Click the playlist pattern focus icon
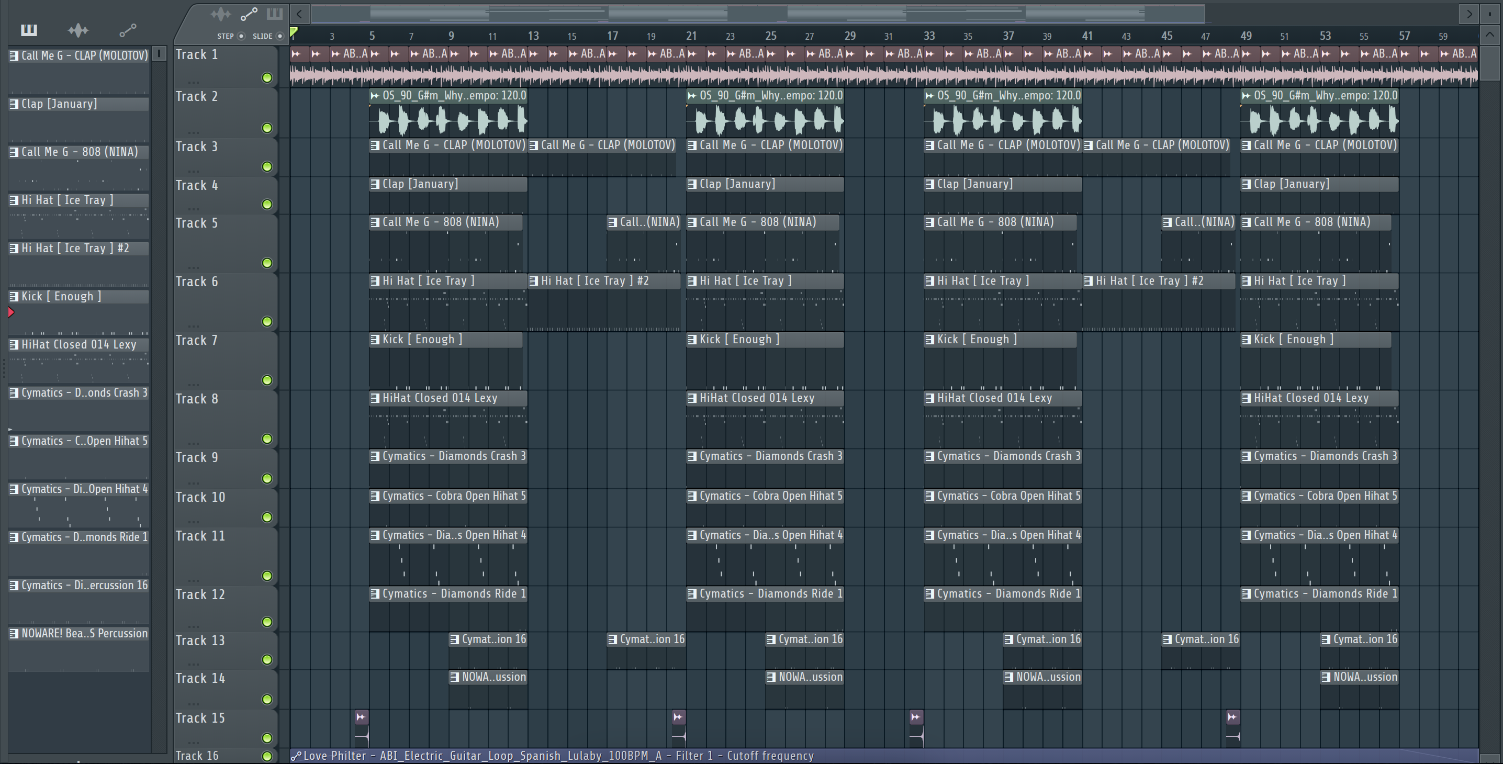The height and width of the screenshot is (764, 1503). [x=275, y=14]
